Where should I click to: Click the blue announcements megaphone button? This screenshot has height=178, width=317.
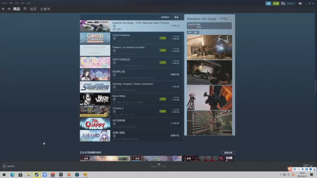[268, 4]
